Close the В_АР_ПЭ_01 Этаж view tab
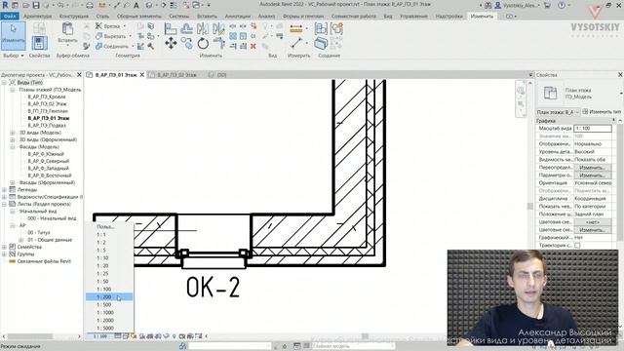This screenshot has width=624, height=351. (x=142, y=75)
